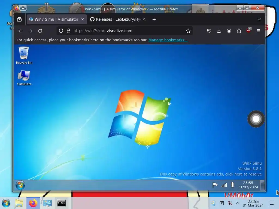279x209 pixels.
Task: Click the tray icon beside the clipboard
Action: click(213, 203)
